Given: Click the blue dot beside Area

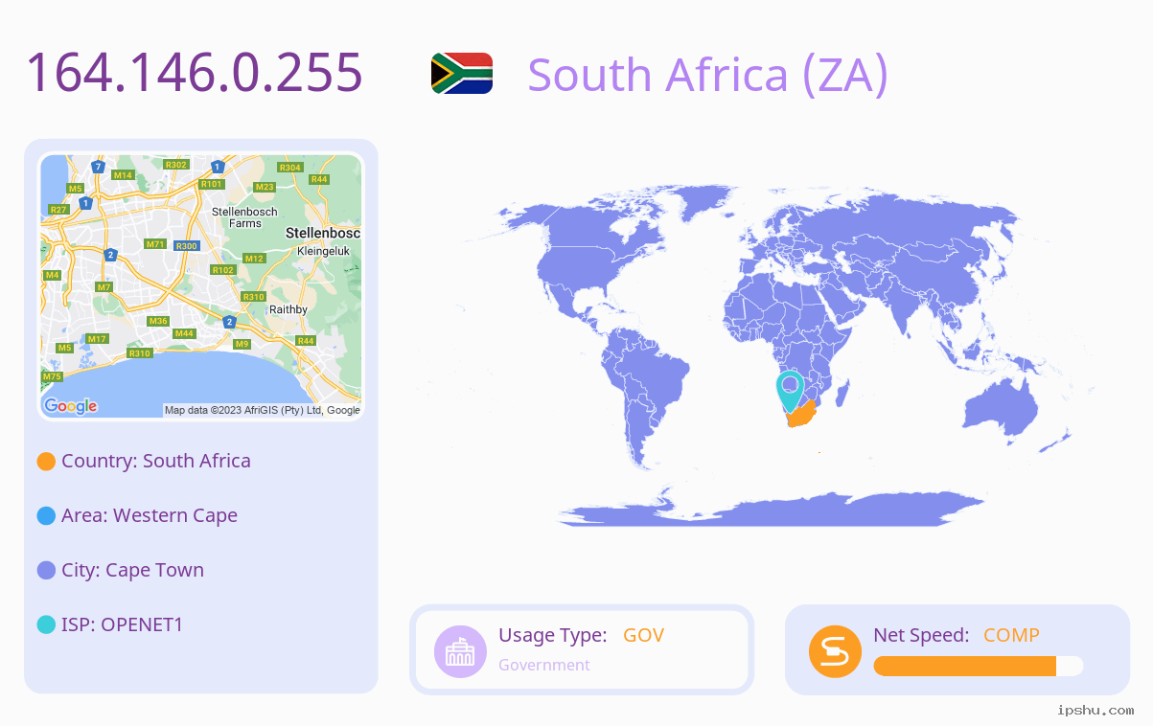Looking at the screenshot, I should 46,516.
